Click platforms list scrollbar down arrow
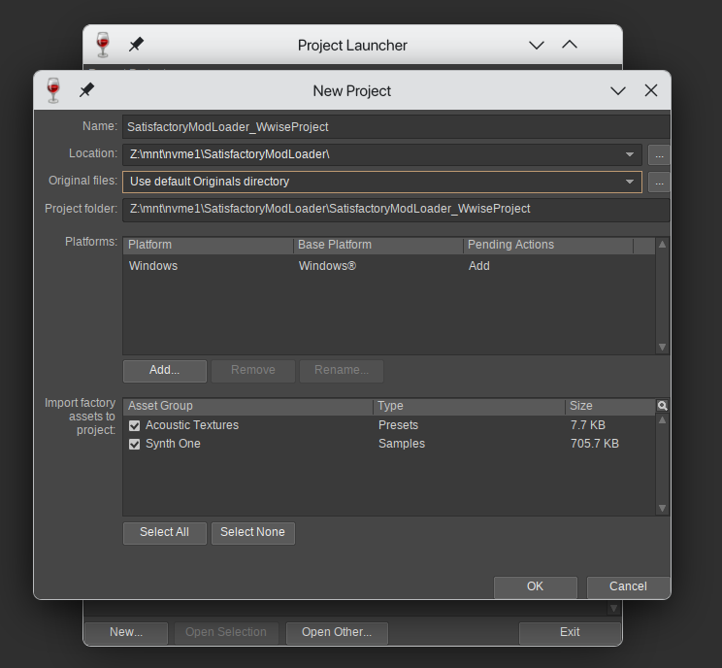Screen dimensions: 722x668 tap(662, 347)
